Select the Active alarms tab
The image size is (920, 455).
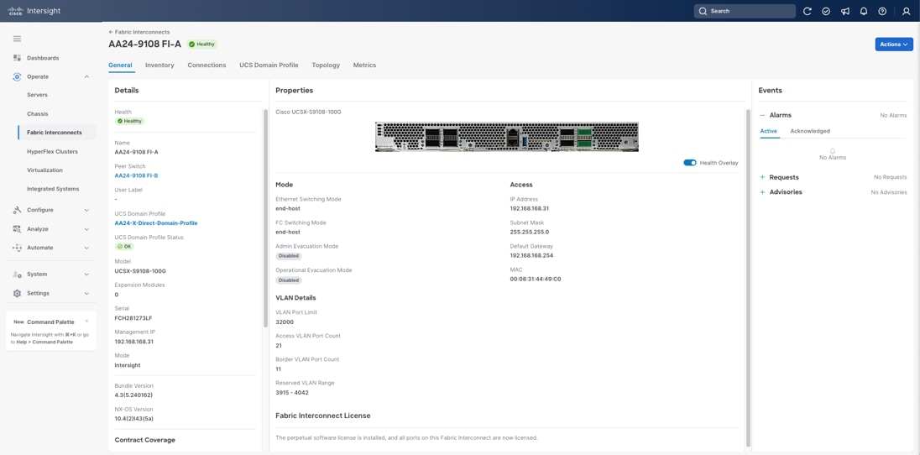point(769,131)
